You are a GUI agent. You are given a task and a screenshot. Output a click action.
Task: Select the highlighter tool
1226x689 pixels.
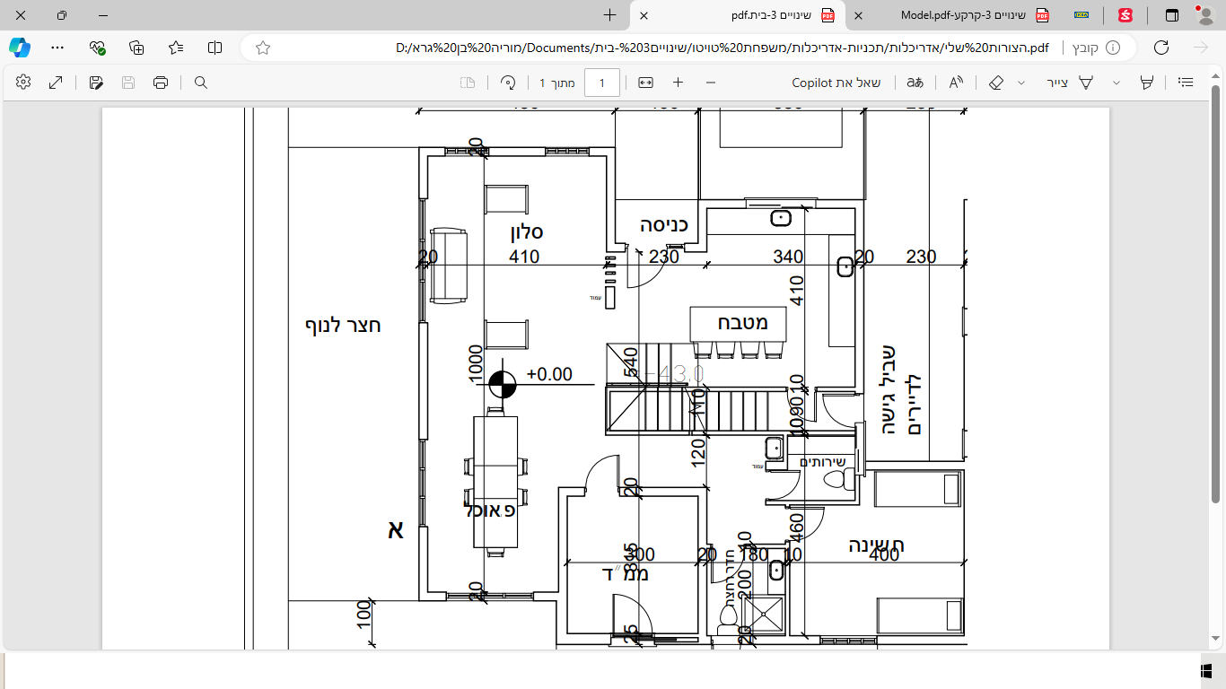pyautogui.click(x=1146, y=83)
